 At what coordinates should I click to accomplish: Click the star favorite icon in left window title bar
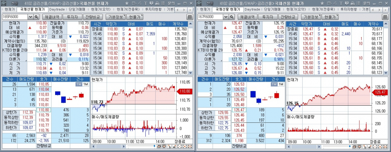point(127,4)
